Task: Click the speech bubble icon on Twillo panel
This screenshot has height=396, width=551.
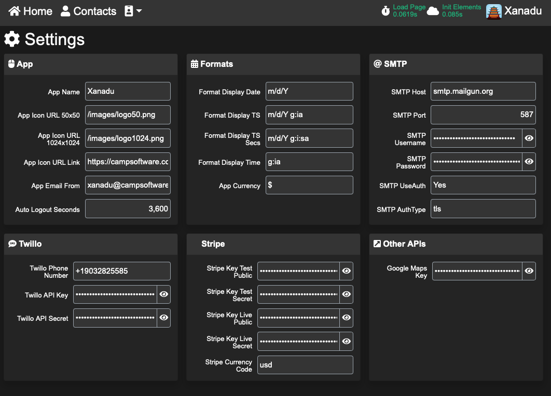Action: (x=12, y=244)
